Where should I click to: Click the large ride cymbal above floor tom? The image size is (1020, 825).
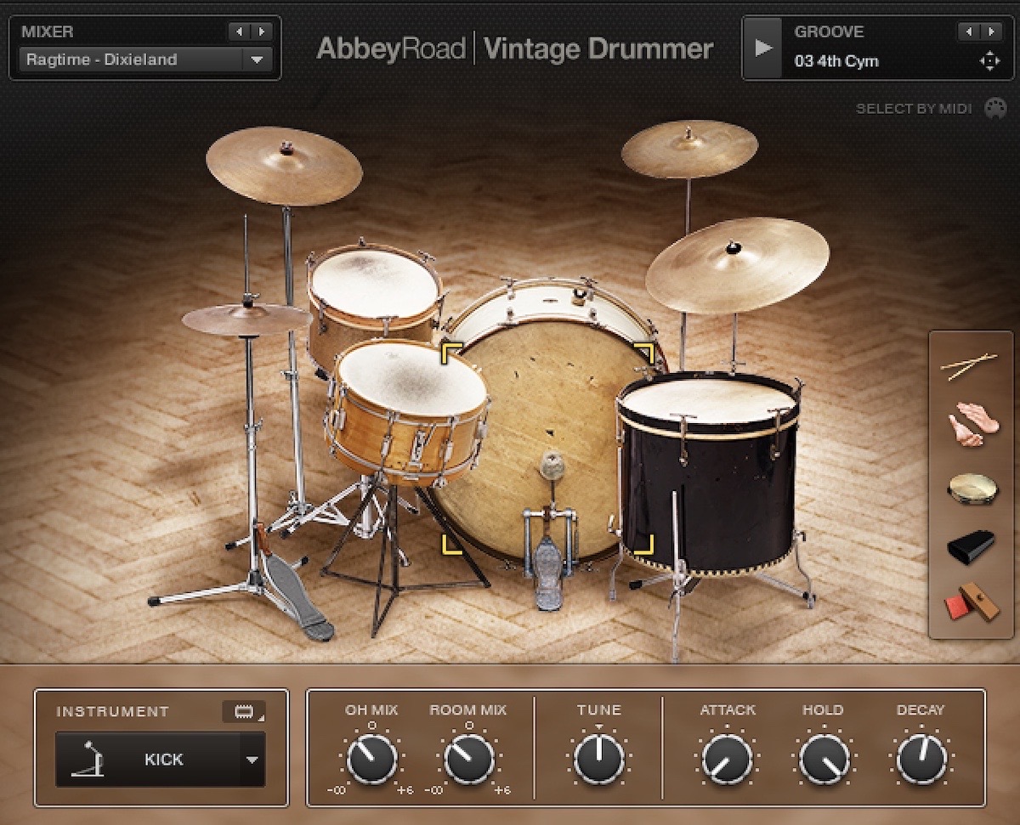[737, 264]
